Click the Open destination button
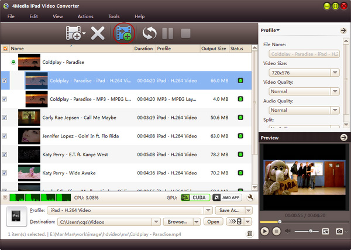 [214, 222]
